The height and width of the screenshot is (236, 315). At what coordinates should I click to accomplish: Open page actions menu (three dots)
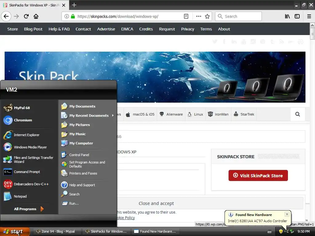coord(198,16)
